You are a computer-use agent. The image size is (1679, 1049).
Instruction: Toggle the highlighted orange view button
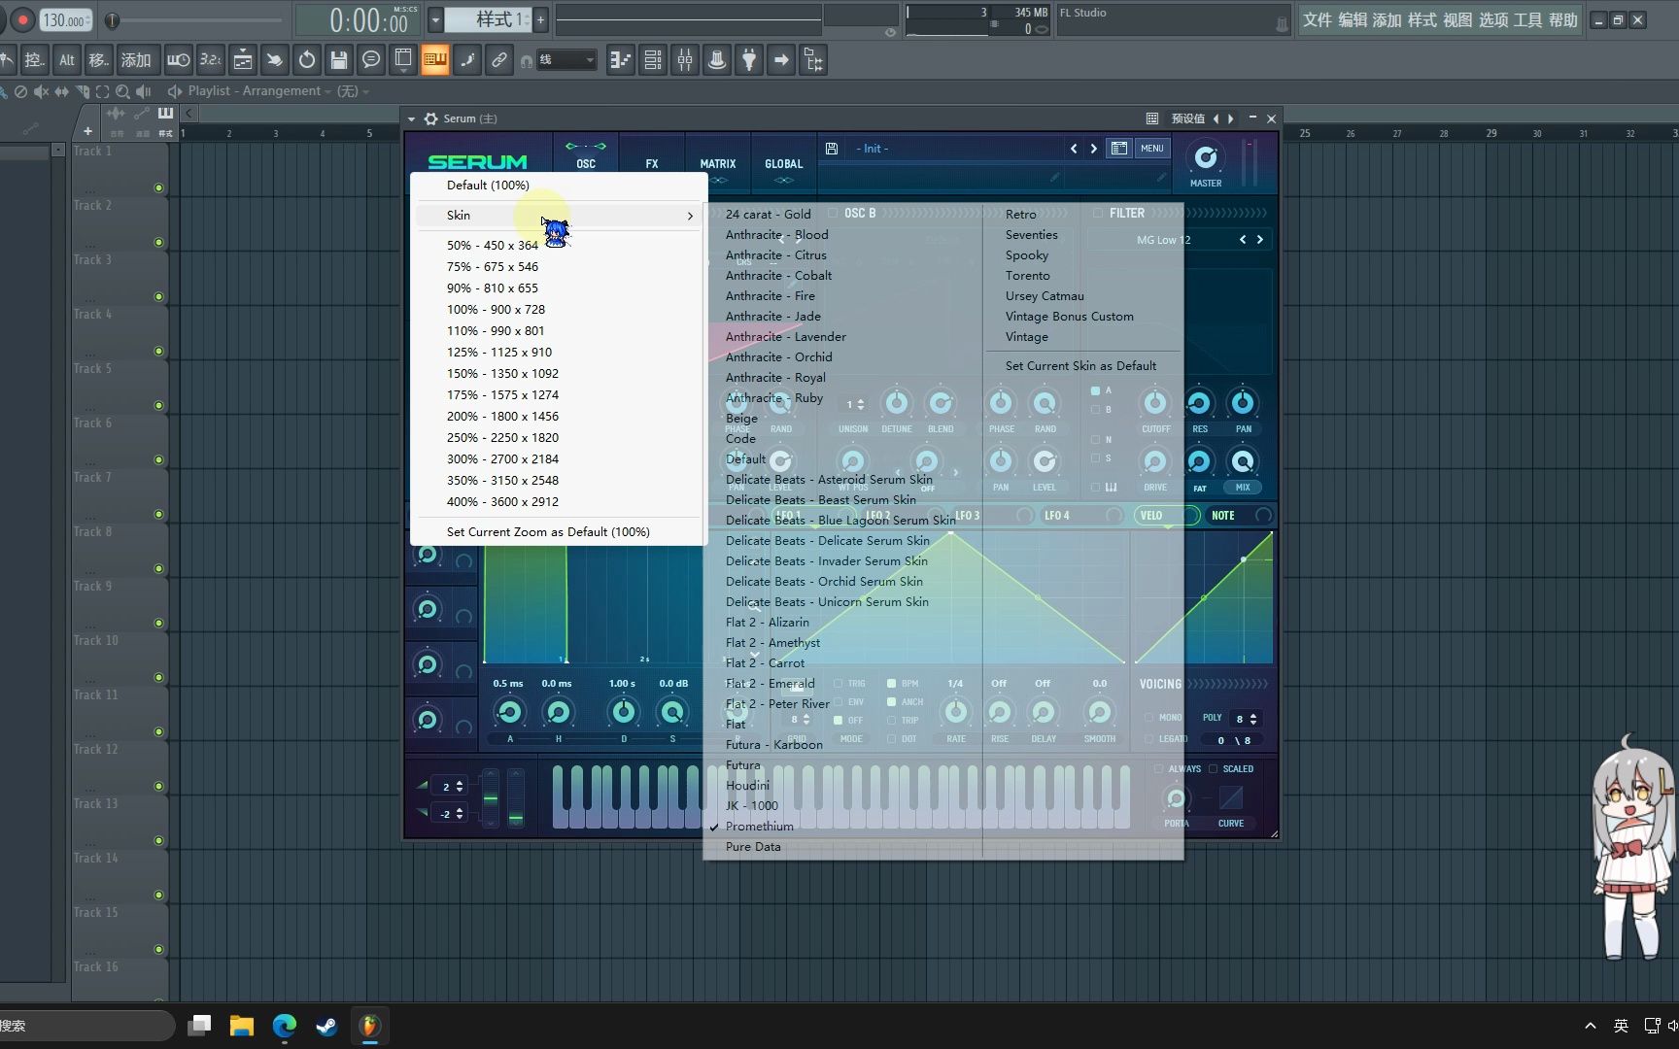pos(435,60)
